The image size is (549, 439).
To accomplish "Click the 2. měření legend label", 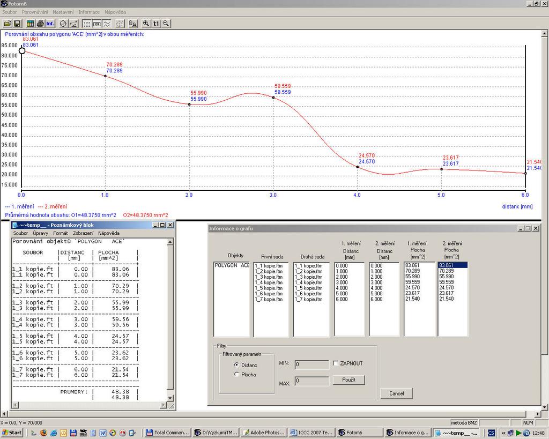I will click(x=53, y=206).
